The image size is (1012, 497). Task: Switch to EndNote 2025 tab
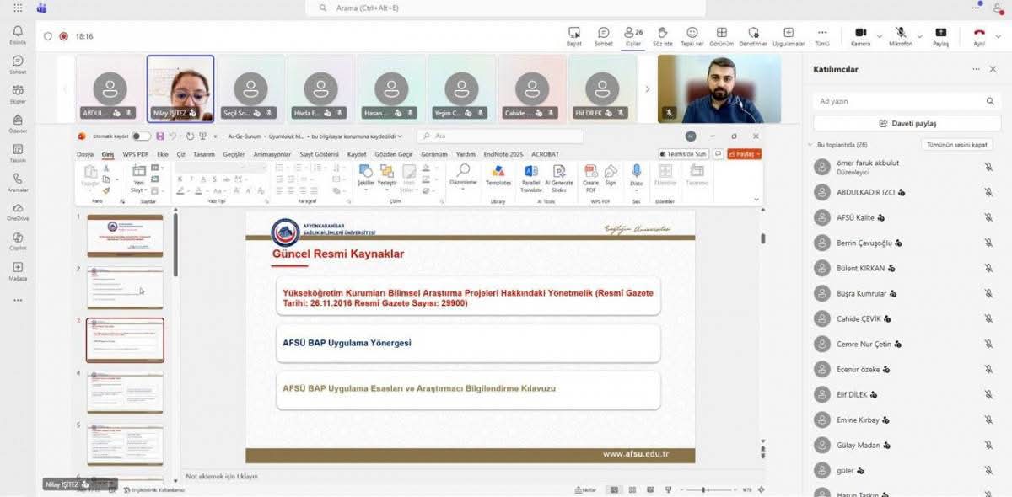(503, 154)
